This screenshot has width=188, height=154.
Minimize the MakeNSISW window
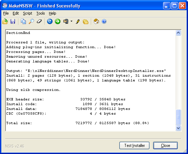tap(167, 6)
